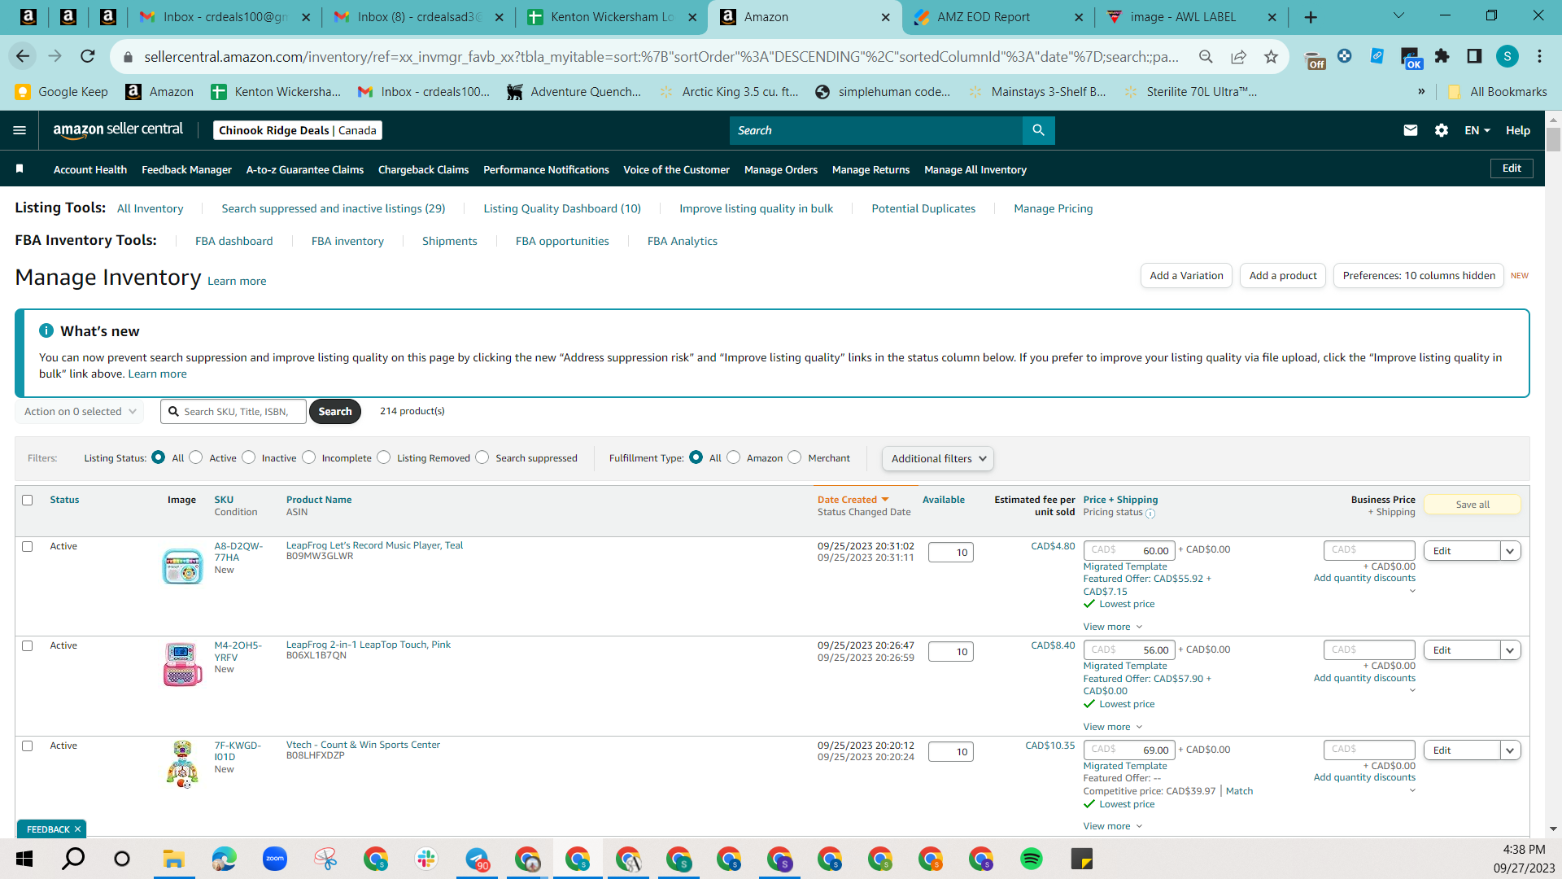Click the zoom magnifier icon in address bar

coord(1206,56)
